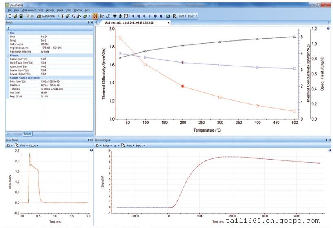Click the DB database button in toolbar
Screen dimensions: 333x228
point(29,16)
